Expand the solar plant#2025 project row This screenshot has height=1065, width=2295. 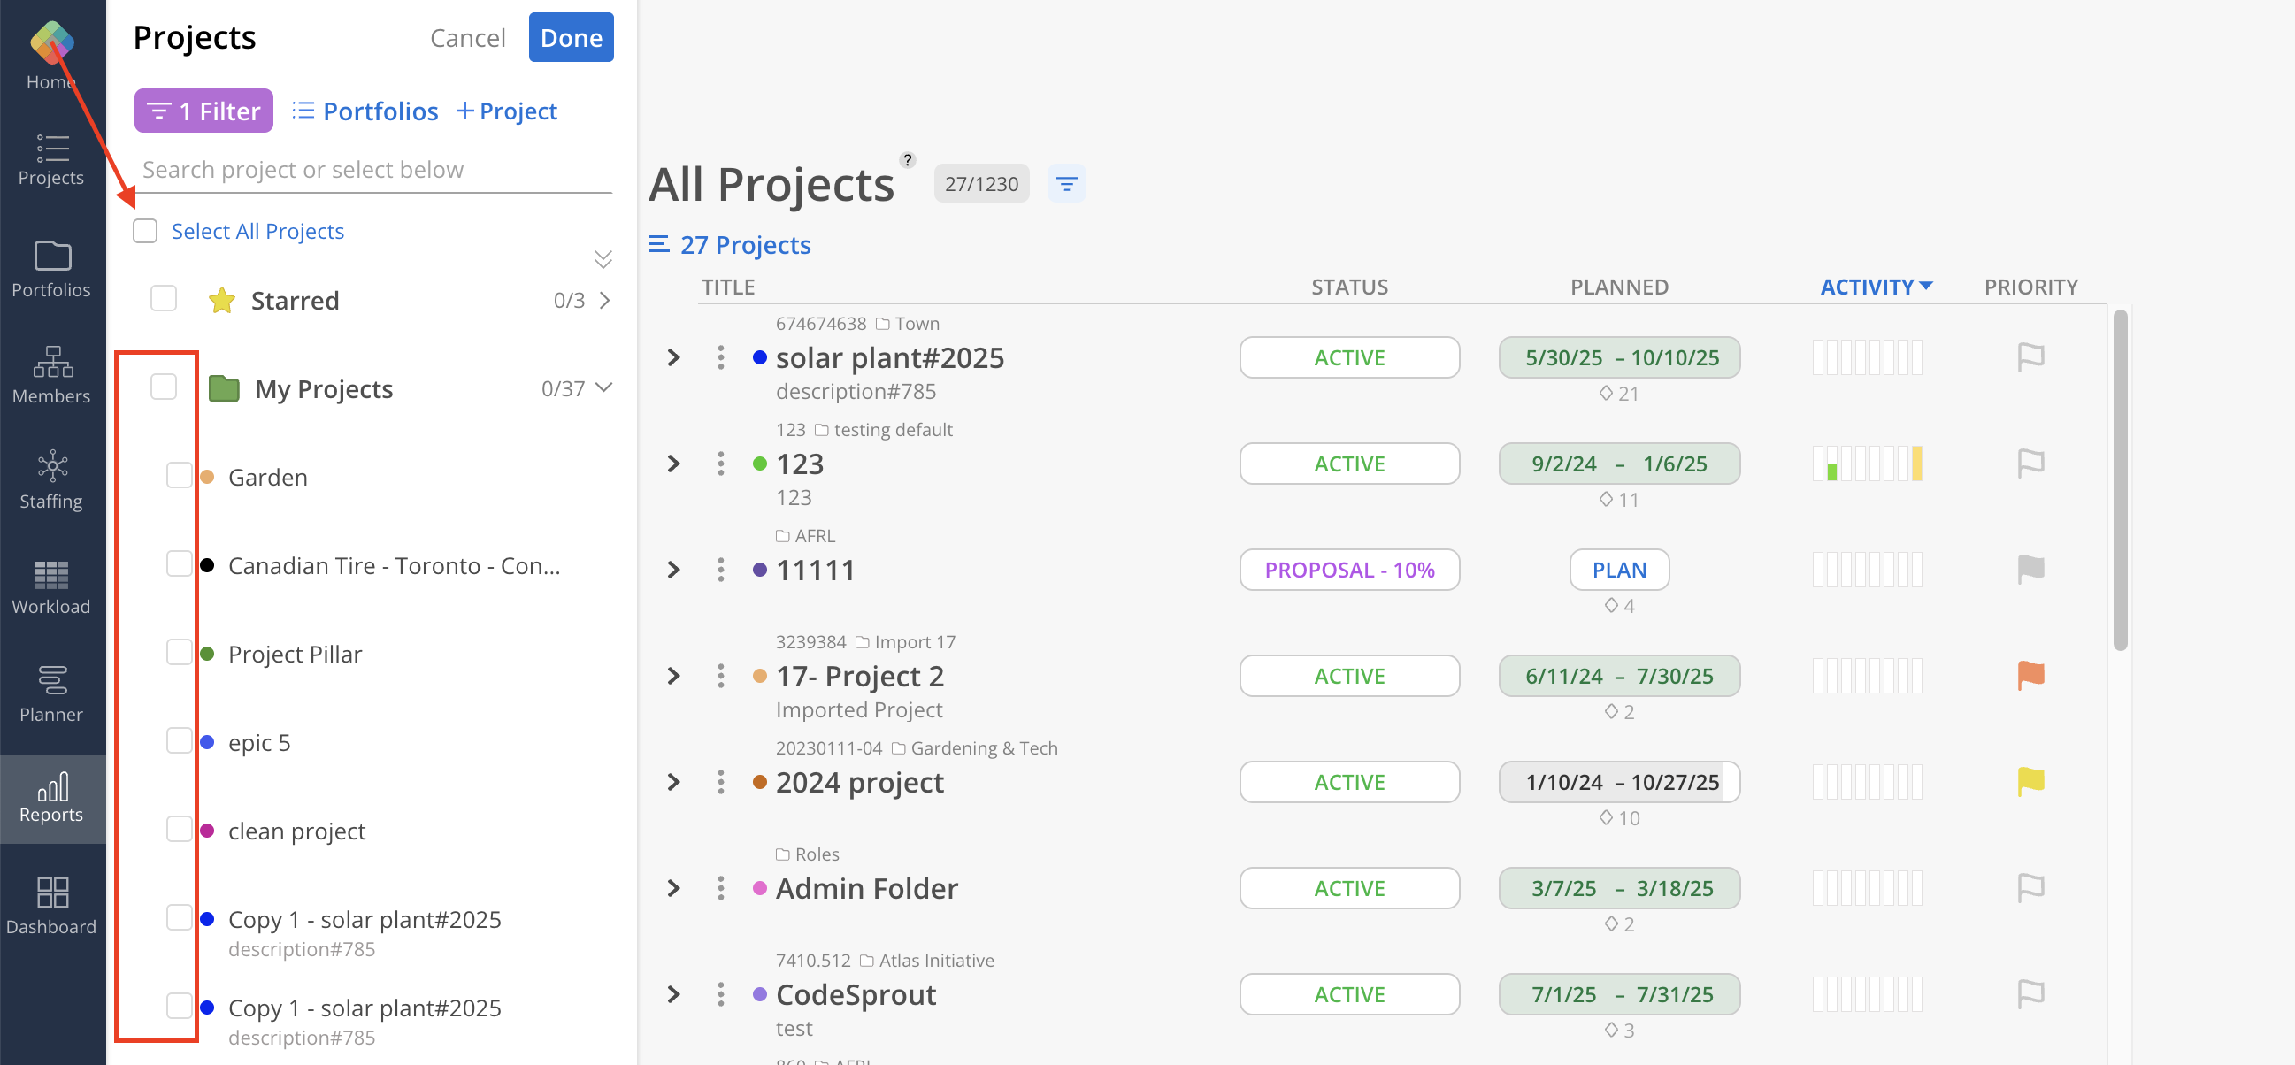coord(673,357)
